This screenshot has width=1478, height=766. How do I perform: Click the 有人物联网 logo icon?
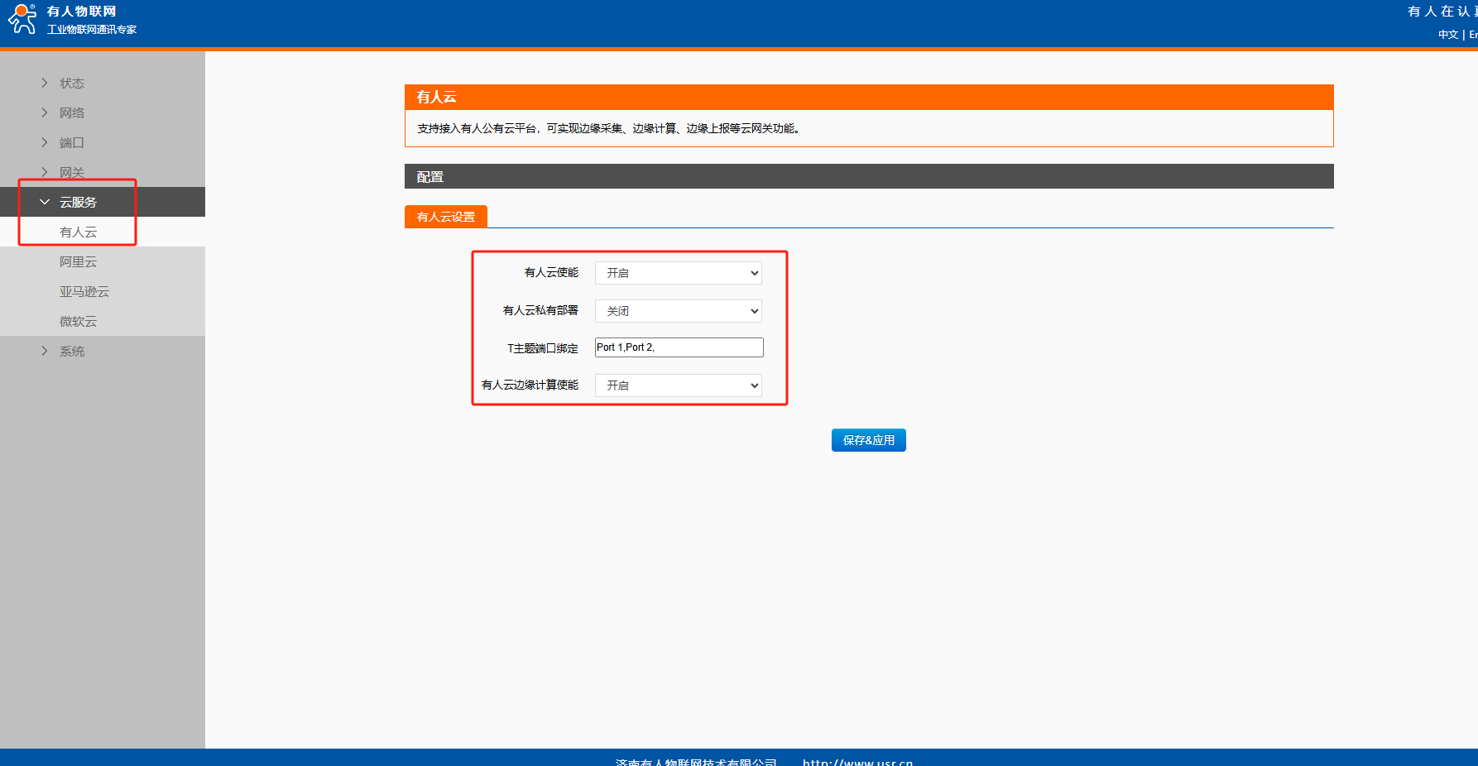pyautogui.click(x=22, y=19)
